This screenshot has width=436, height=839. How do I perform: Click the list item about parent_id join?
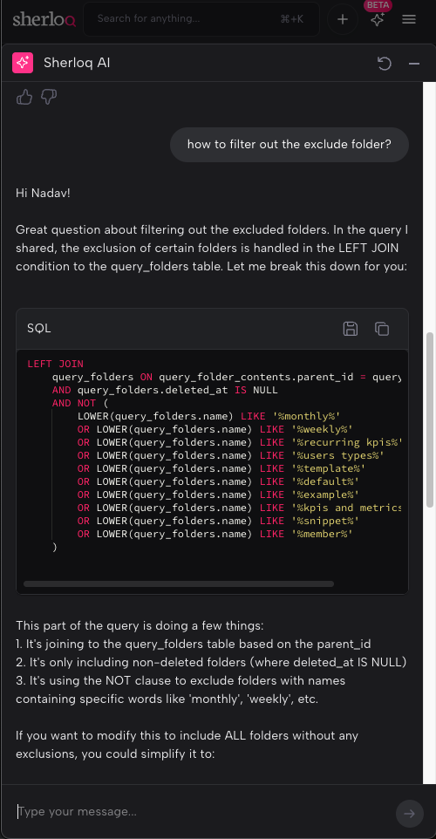coord(194,644)
